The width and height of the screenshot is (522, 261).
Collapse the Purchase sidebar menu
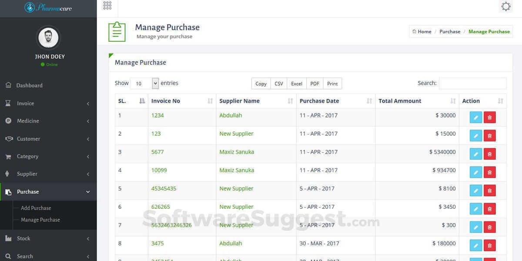click(48, 192)
